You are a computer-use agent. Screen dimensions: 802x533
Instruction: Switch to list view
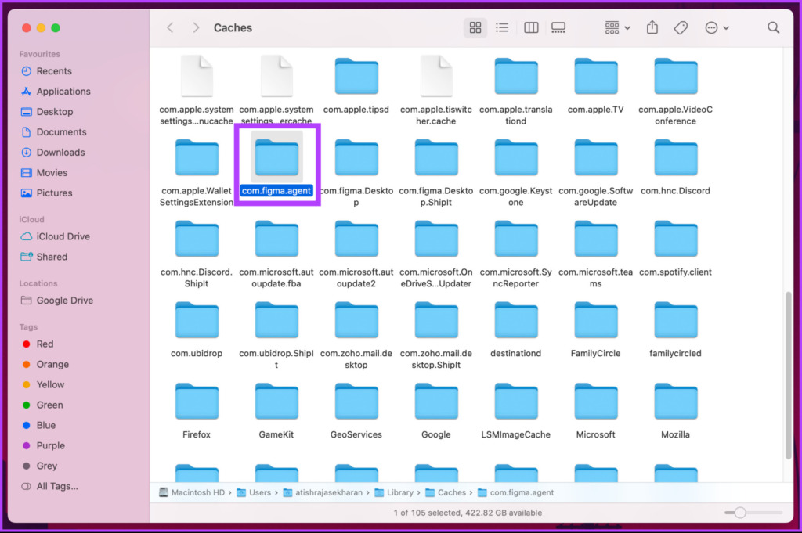pos(502,27)
